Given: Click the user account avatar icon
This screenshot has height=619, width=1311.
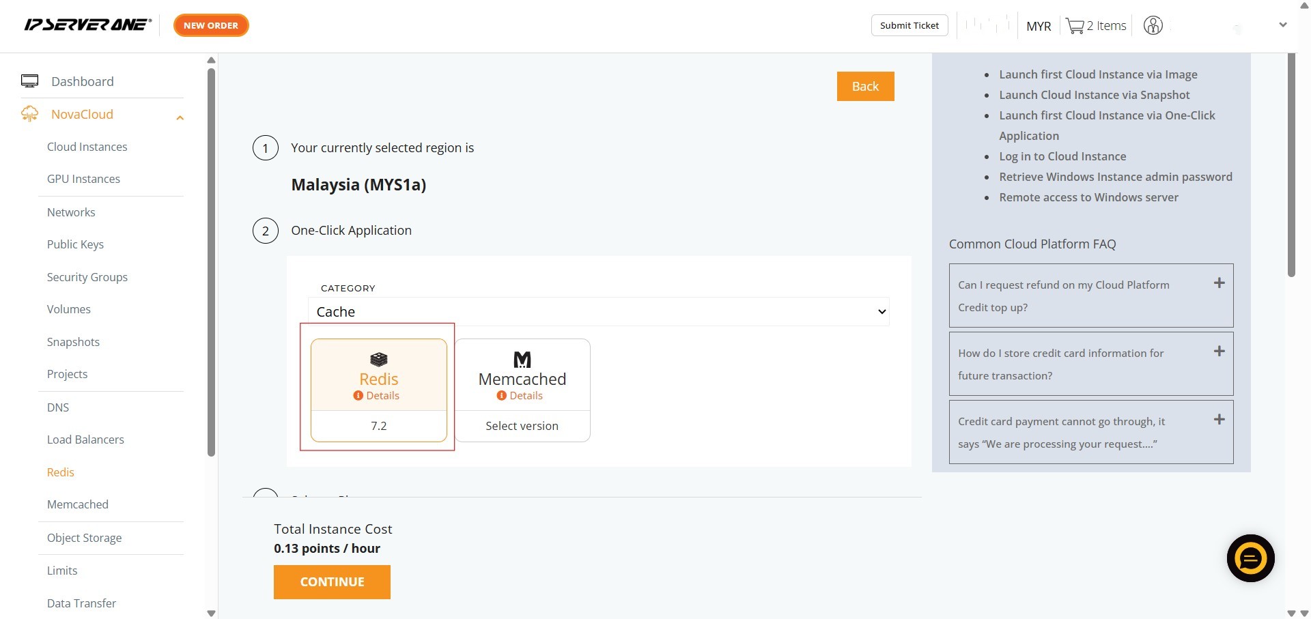Looking at the screenshot, I should tap(1153, 26).
